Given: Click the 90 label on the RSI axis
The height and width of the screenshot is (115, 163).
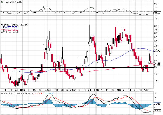Looking at the screenshot, I should 156,4.
